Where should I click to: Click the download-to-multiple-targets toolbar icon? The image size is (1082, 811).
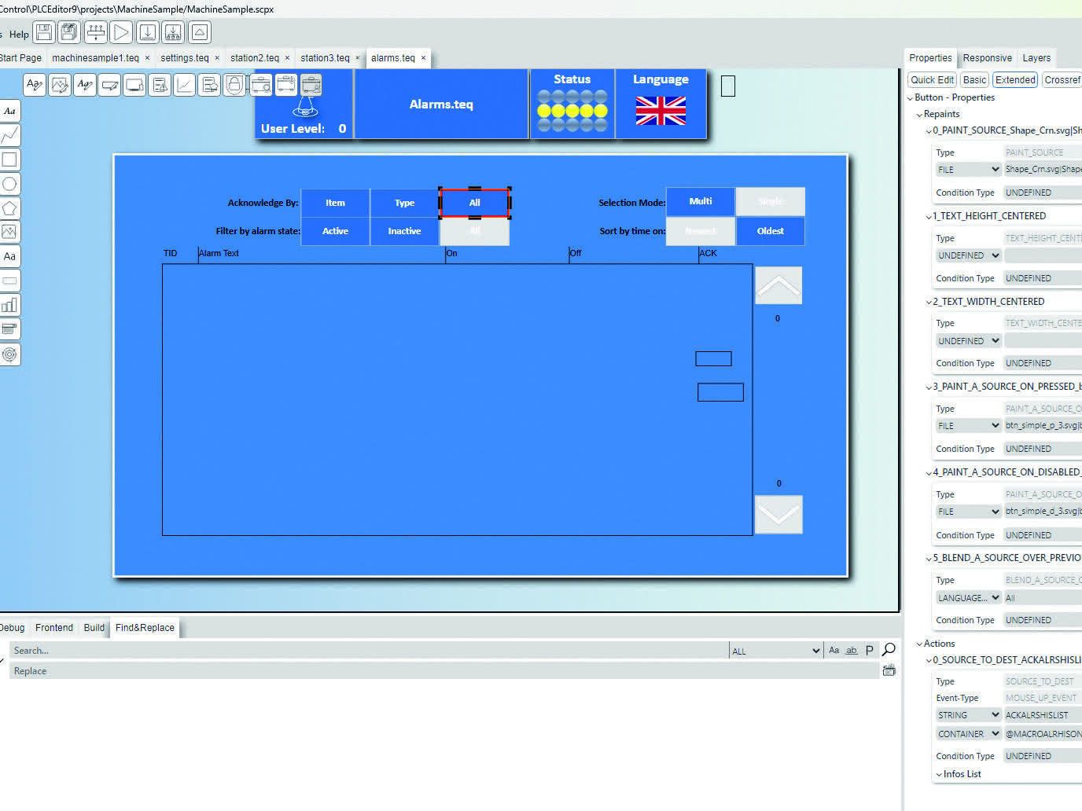pyautogui.click(x=173, y=32)
